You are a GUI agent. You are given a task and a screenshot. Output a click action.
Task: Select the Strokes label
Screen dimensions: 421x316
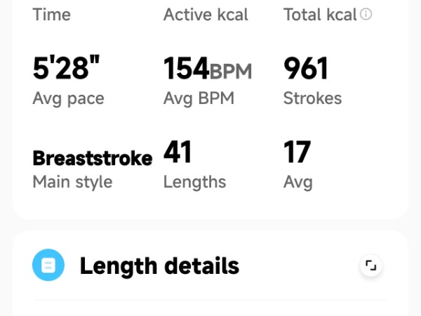point(312,98)
